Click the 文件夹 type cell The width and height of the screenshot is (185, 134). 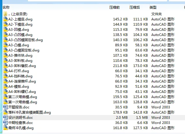(157, 14)
